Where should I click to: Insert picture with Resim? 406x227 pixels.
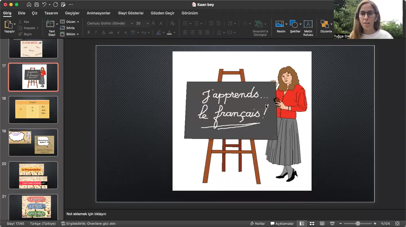tap(281, 27)
